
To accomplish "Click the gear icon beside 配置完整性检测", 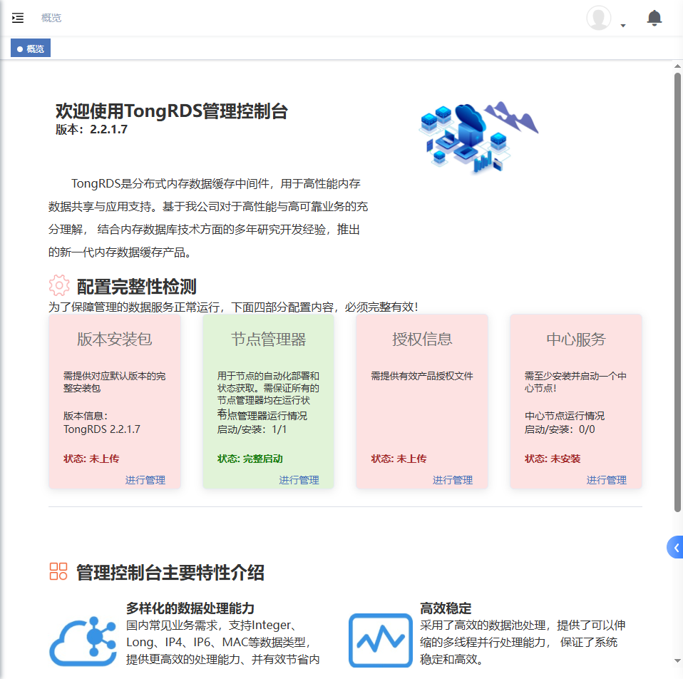I will [59, 286].
